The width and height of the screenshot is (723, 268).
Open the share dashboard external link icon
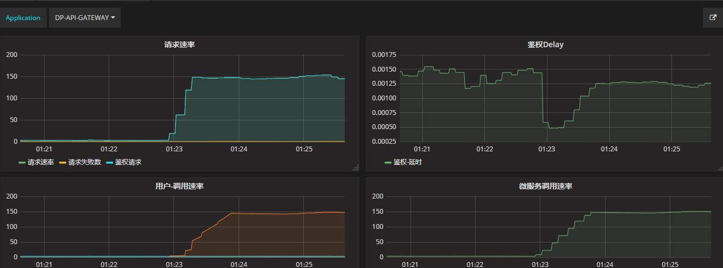[x=713, y=17]
